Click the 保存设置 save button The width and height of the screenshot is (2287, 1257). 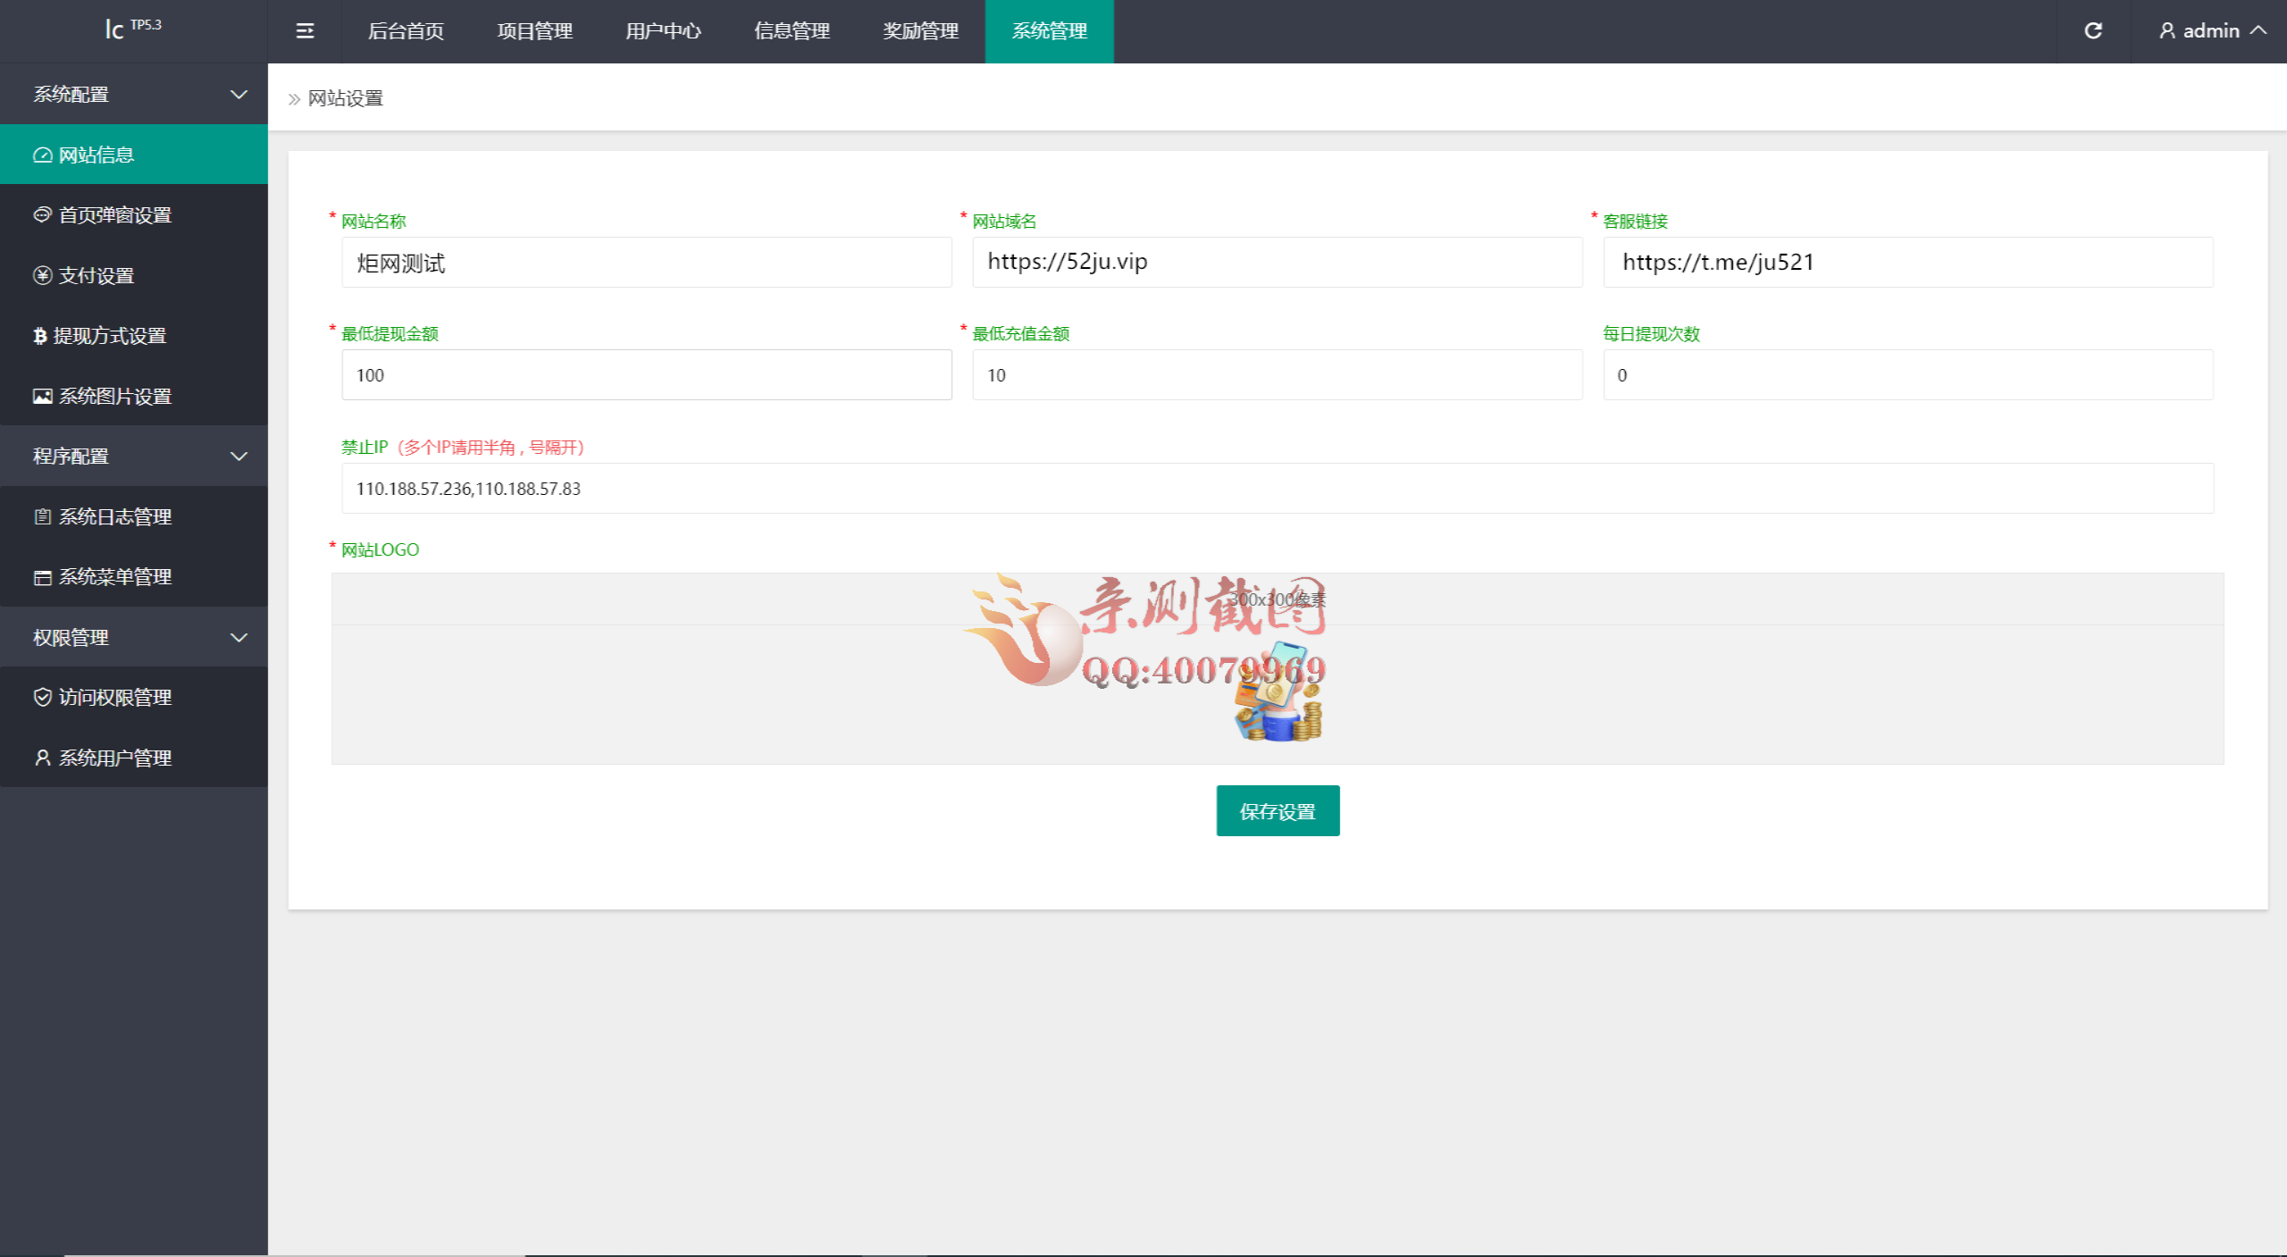(x=1278, y=811)
